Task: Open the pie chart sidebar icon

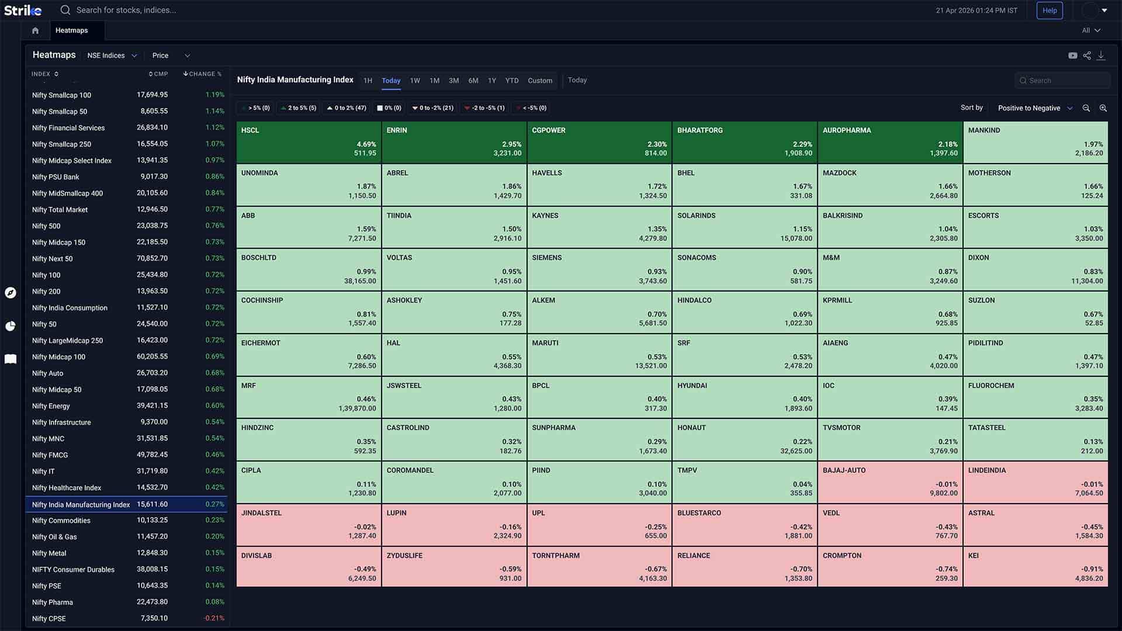Action: tap(11, 326)
